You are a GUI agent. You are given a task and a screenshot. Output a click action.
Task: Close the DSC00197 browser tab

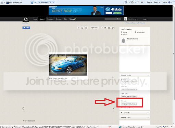pos(53,3)
